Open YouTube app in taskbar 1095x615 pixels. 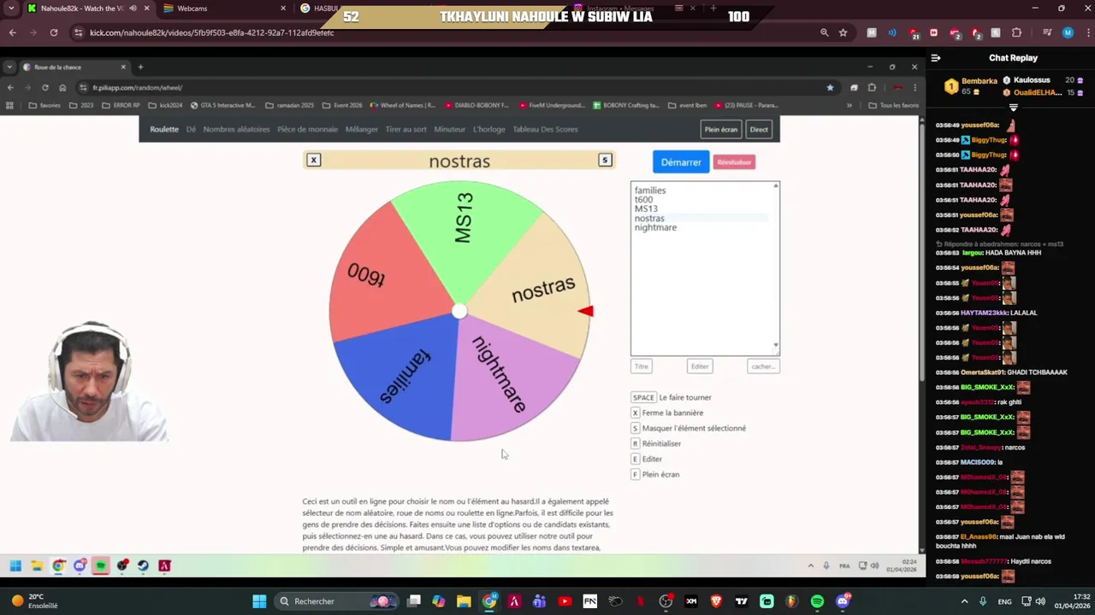click(565, 601)
